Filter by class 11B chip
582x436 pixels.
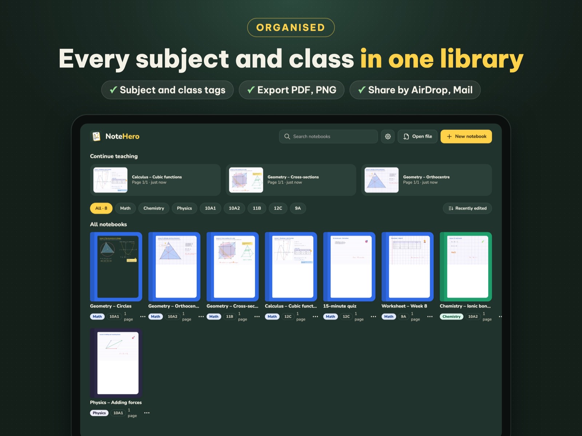tap(257, 208)
